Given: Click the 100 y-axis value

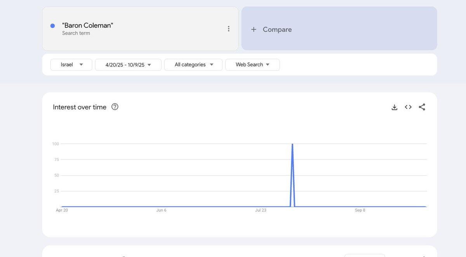Looking at the screenshot, I should click(x=56, y=144).
